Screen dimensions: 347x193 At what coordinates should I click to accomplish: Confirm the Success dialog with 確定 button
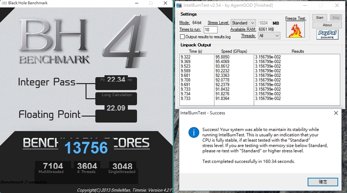click(323, 182)
